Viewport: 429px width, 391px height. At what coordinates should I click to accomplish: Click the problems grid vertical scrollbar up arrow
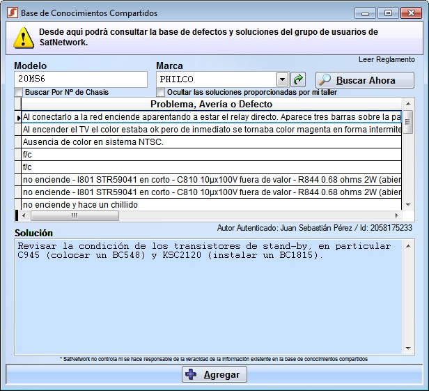408,104
